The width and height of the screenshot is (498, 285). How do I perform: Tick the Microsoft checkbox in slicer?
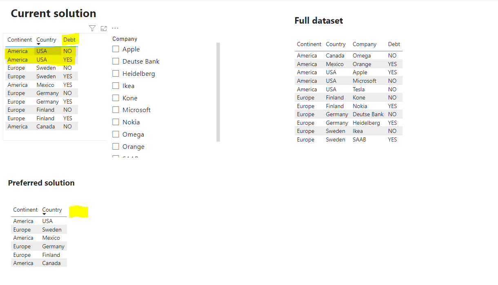pyautogui.click(x=116, y=110)
